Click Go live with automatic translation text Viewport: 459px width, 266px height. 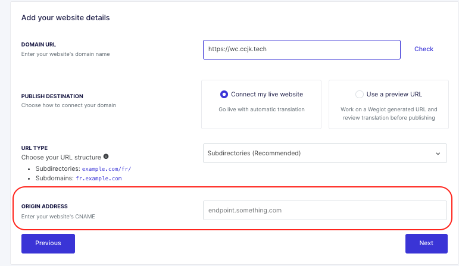(261, 109)
